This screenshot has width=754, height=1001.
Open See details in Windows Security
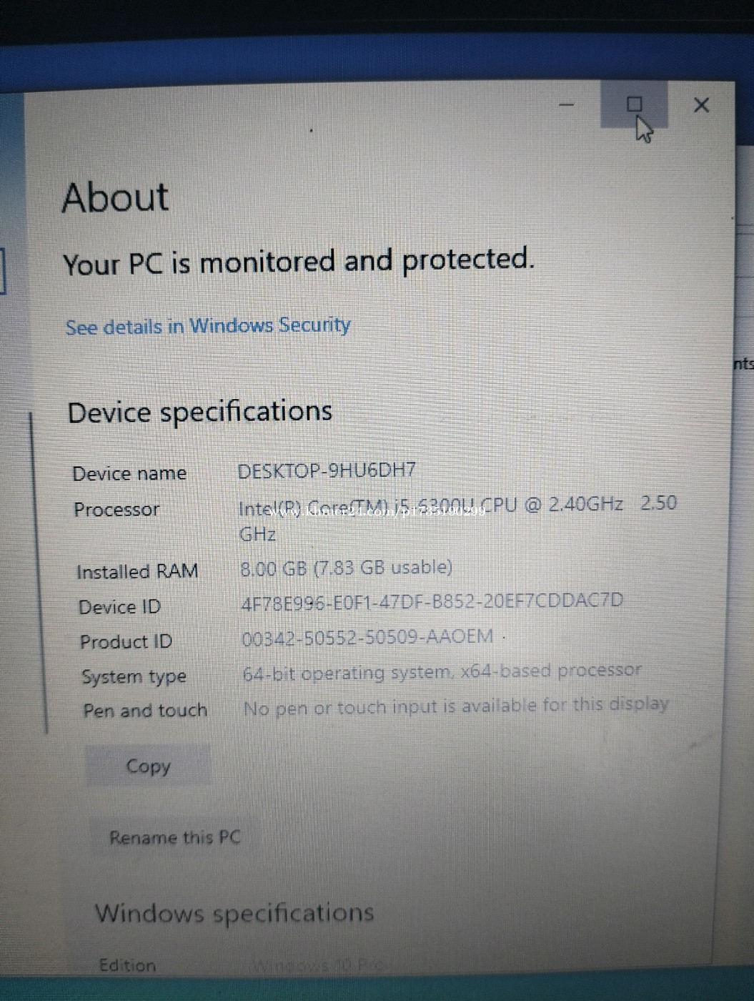coord(208,326)
